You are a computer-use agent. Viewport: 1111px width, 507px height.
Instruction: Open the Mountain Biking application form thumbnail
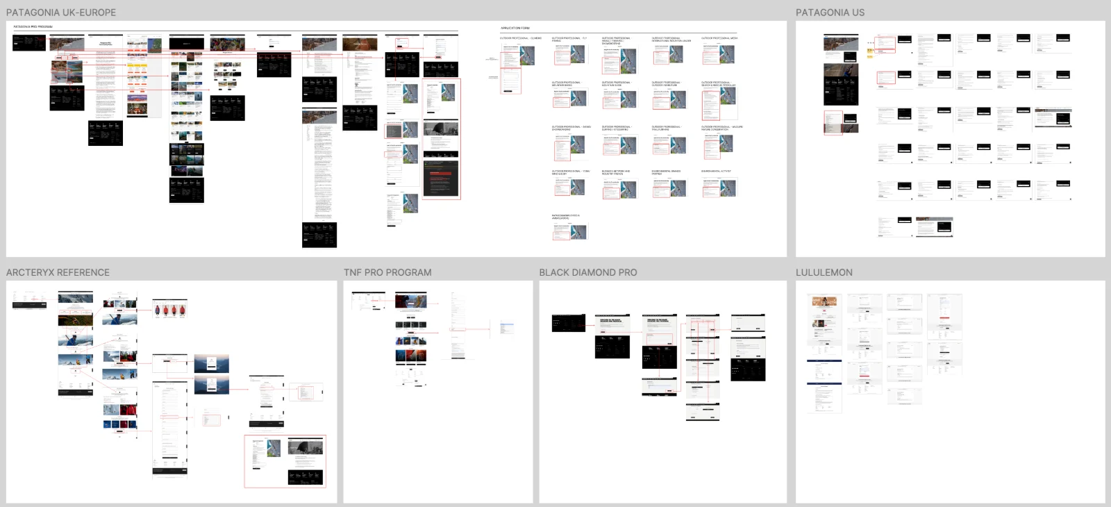tap(570, 99)
